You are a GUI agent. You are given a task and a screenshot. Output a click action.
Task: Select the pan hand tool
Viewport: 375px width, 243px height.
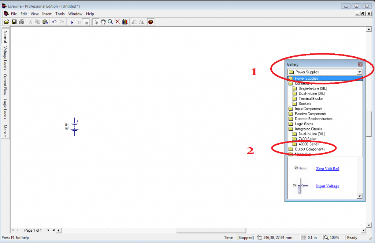coord(103,22)
